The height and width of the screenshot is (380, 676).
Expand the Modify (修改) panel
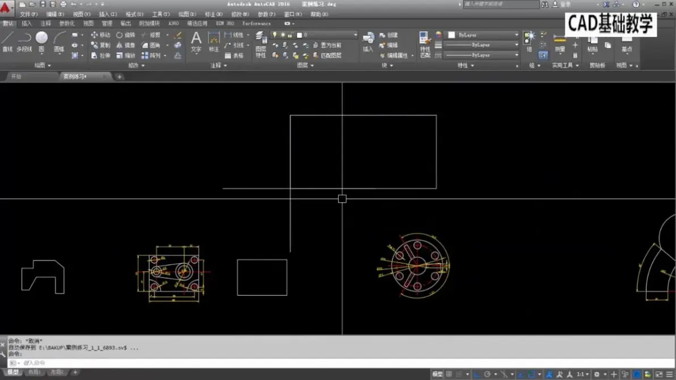(137, 66)
